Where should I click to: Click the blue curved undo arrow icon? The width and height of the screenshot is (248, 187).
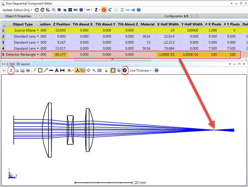(110, 10)
